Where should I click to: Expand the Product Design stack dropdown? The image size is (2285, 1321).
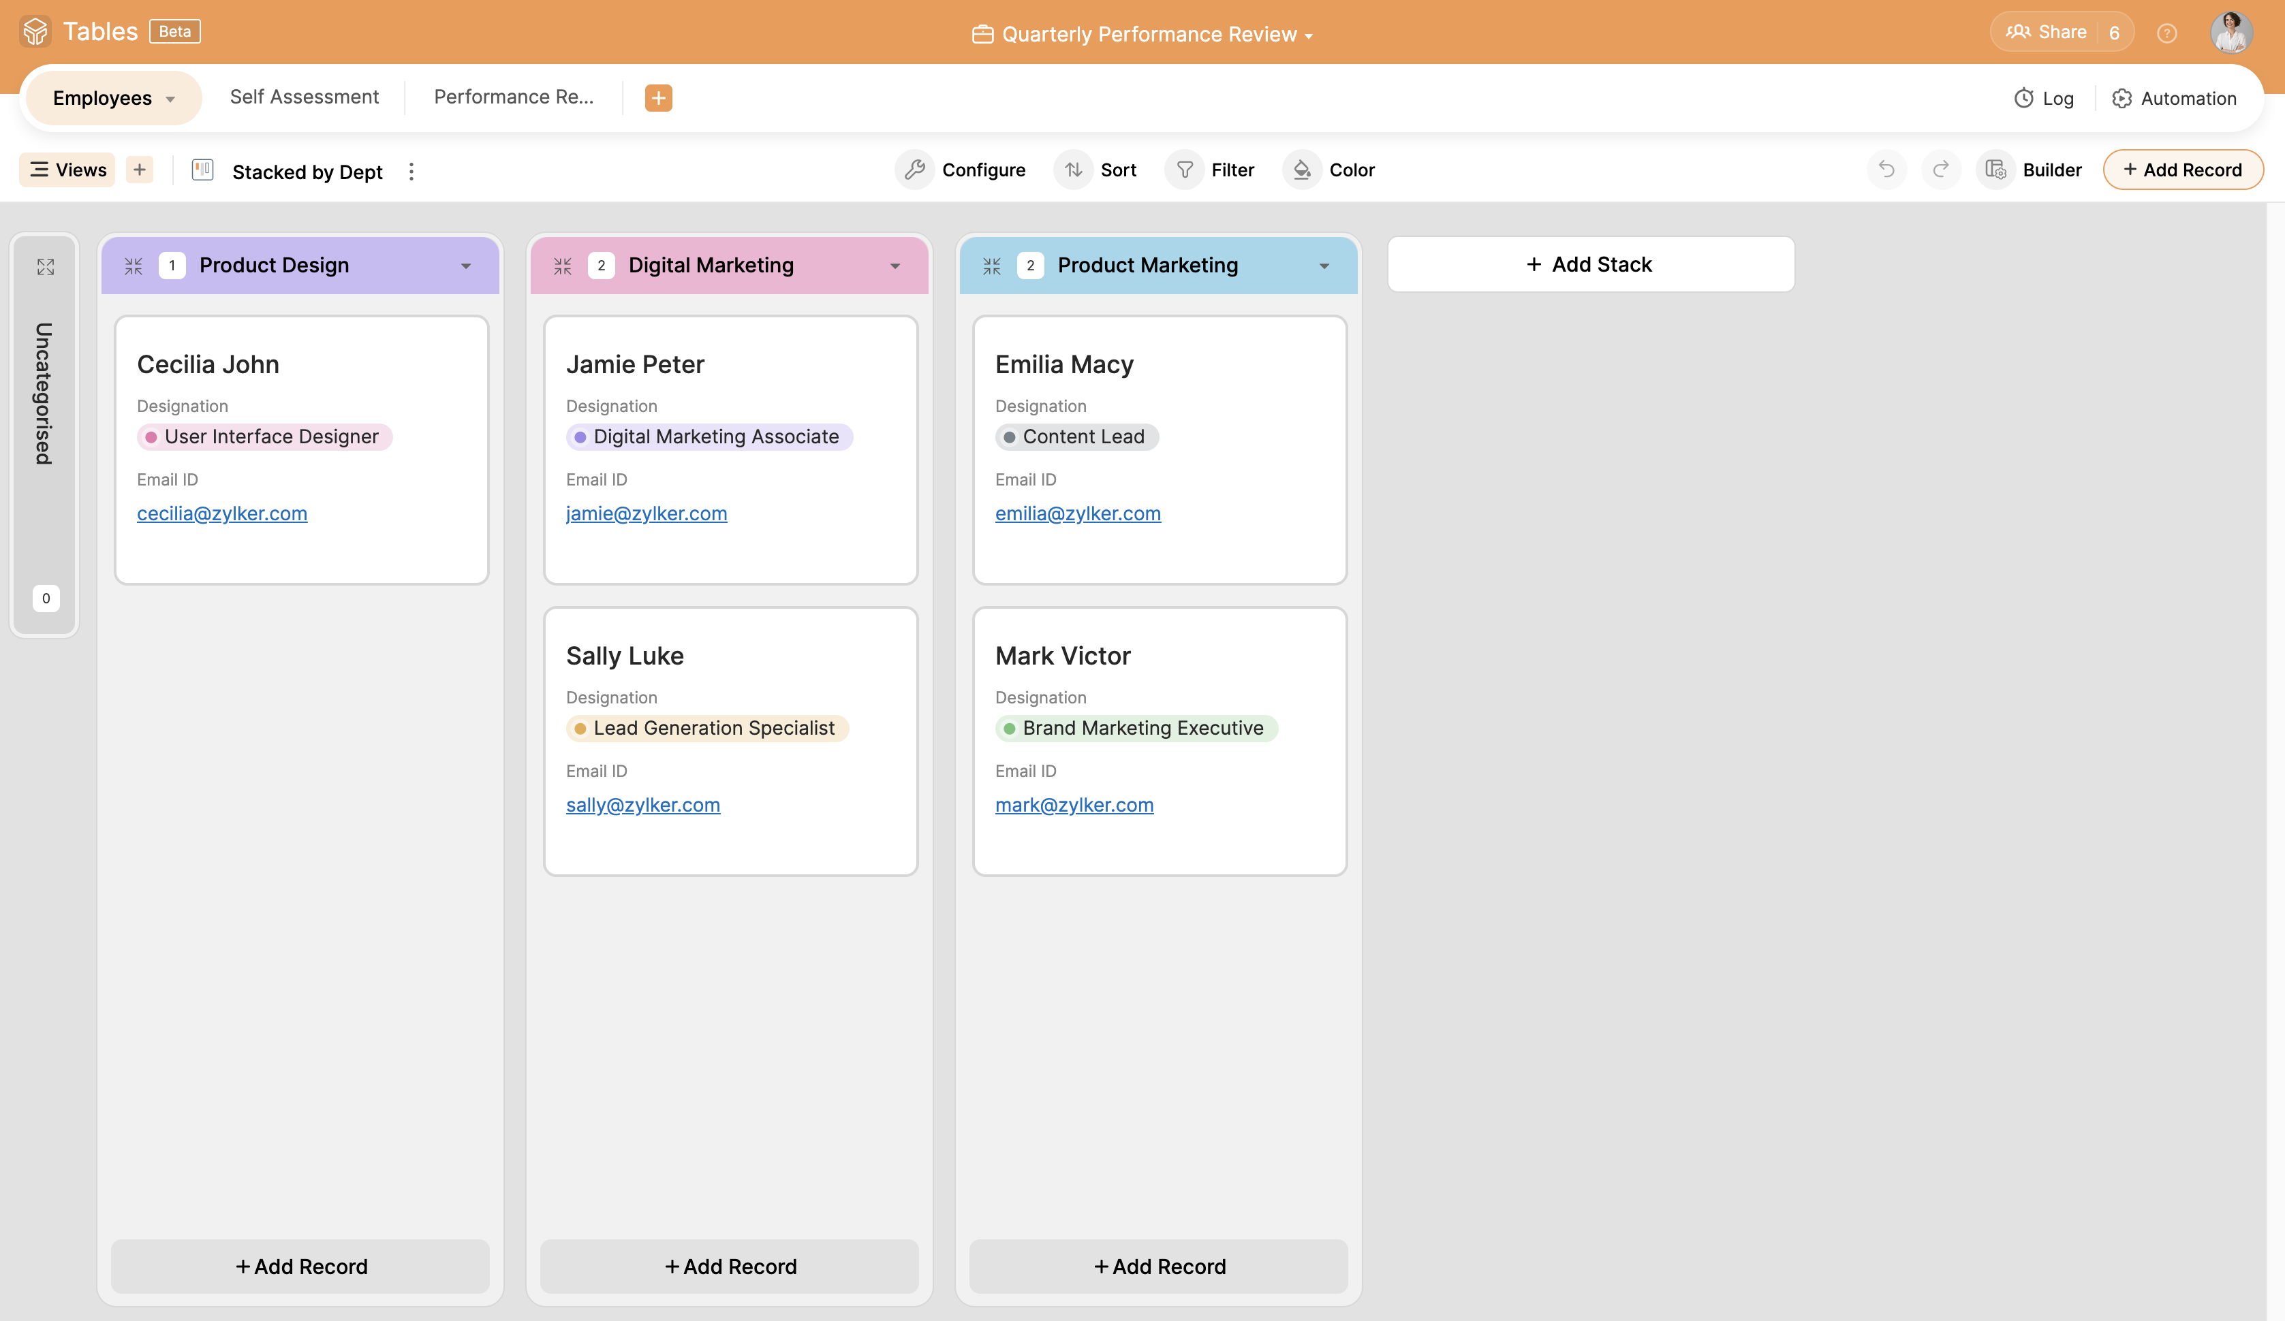coord(467,264)
